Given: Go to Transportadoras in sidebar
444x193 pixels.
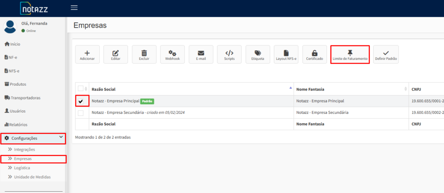Looking at the screenshot, I should point(23,98).
